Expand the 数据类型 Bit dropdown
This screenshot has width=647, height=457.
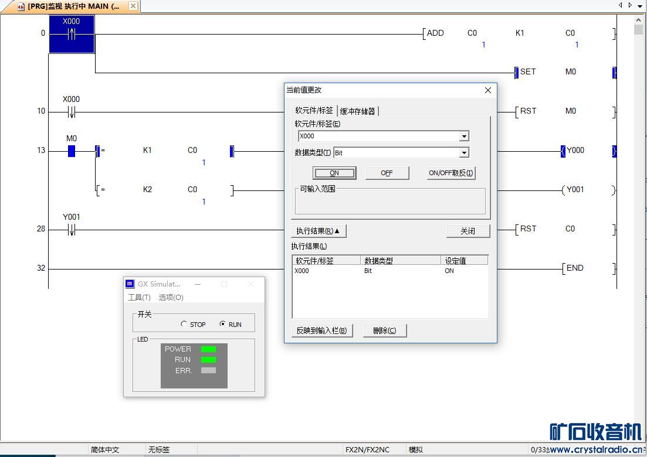(x=464, y=153)
